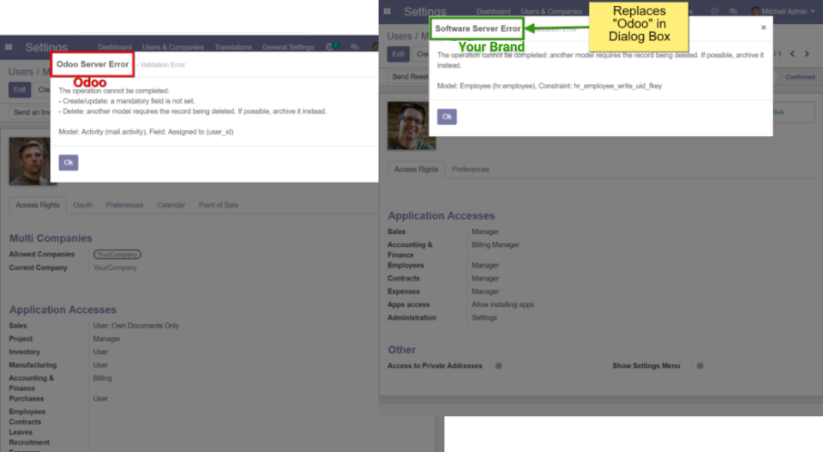The height and width of the screenshot is (452, 823).
Task: Click the 'Billing Manager' value in right window
Action: (x=496, y=245)
